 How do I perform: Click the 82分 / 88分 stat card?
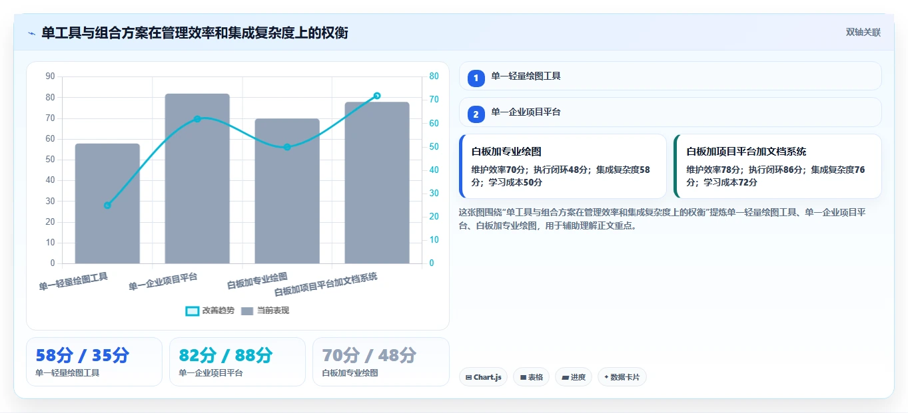pos(237,362)
